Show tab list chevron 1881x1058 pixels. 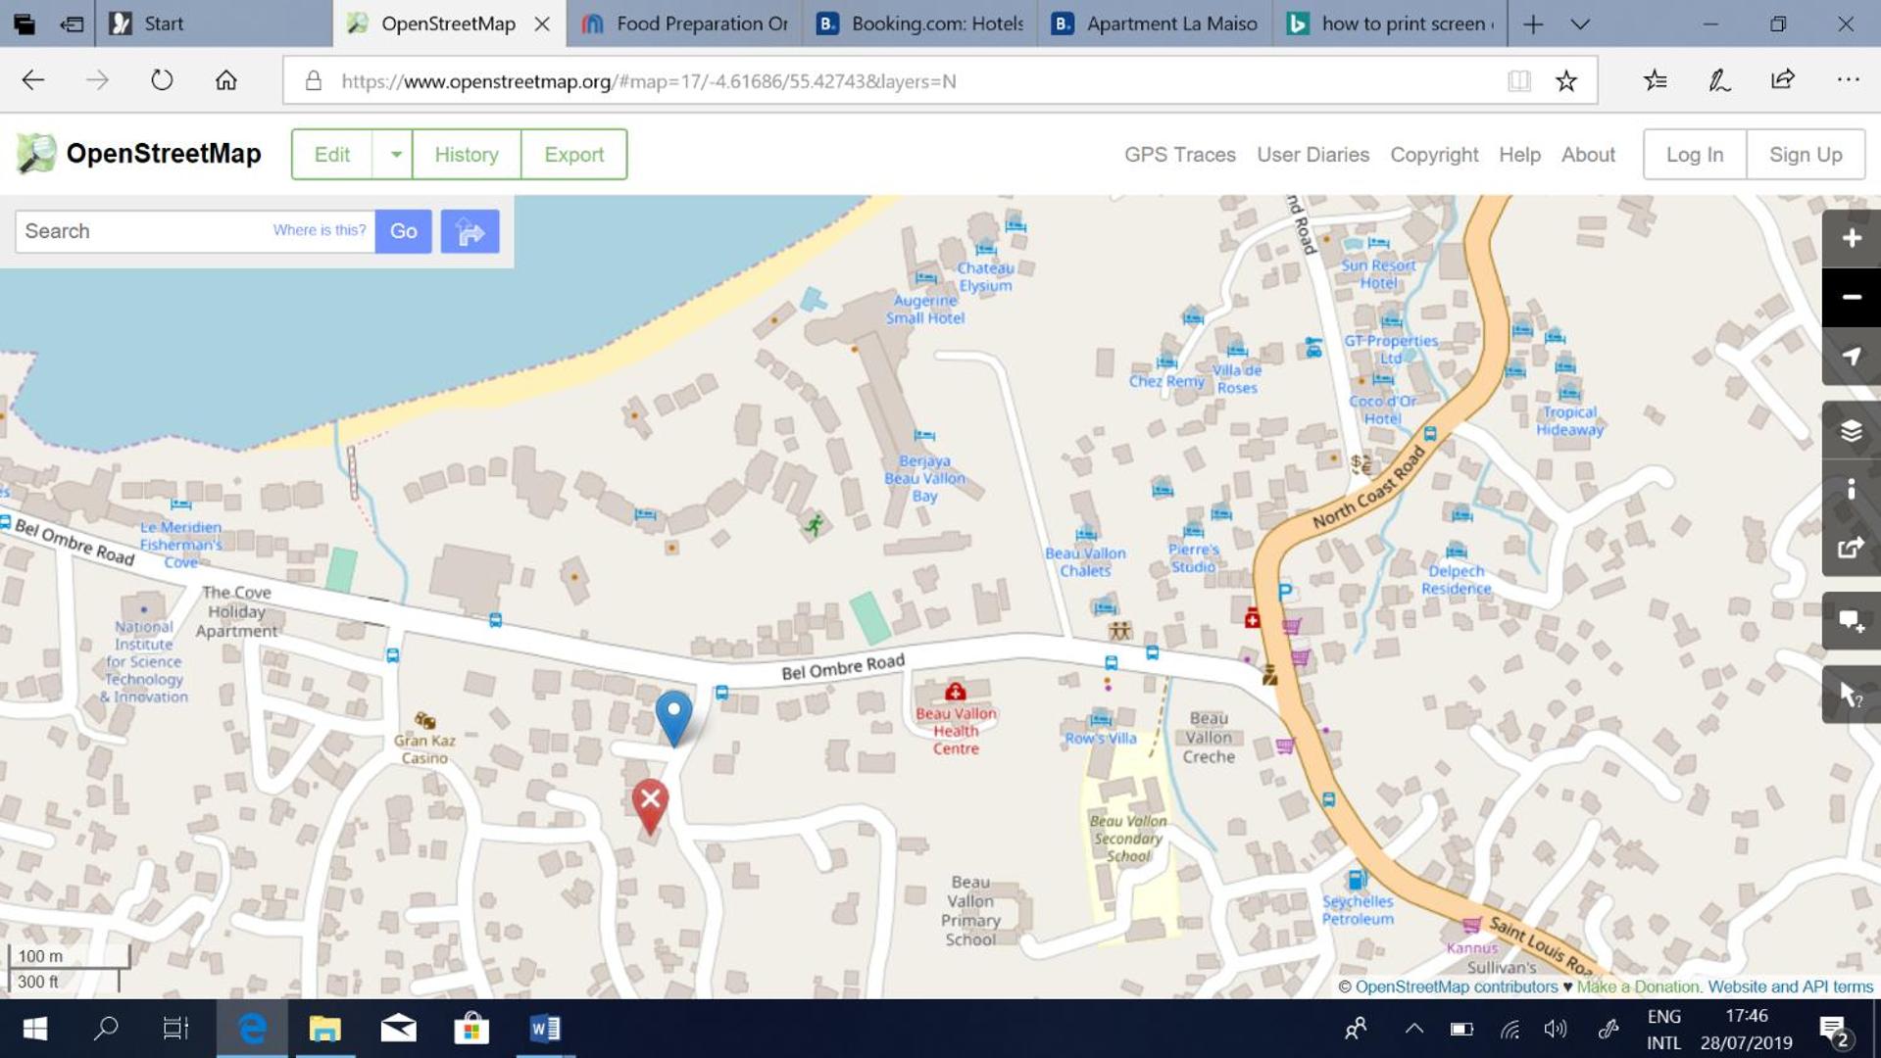pos(1580,24)
